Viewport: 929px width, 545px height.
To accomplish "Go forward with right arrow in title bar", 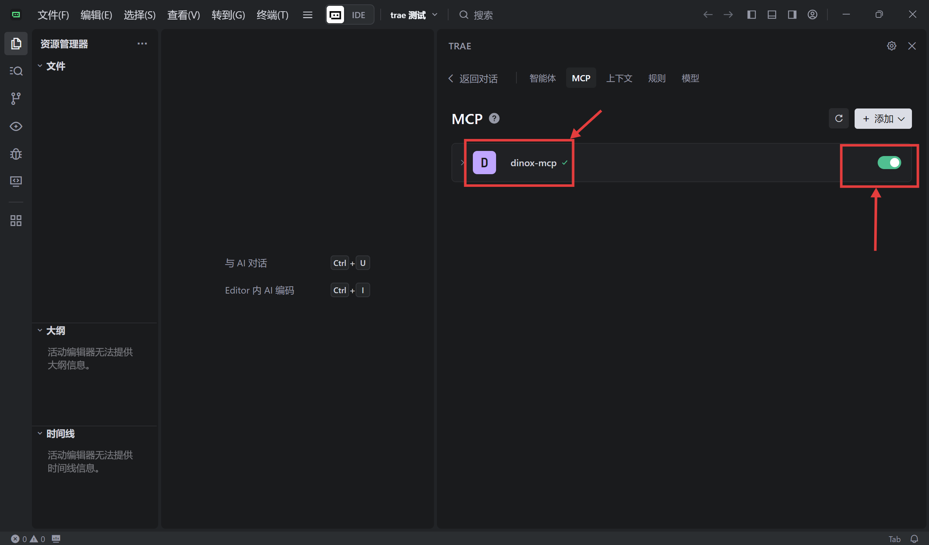I will click(728, 15).
